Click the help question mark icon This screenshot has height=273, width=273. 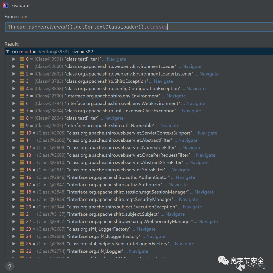[10, 266]
